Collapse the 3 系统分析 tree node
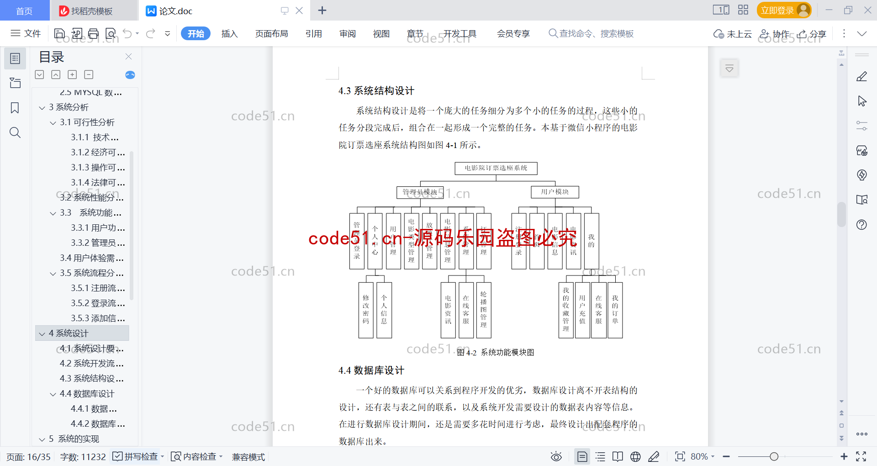877x466 pixels. [x=42, y=108]
